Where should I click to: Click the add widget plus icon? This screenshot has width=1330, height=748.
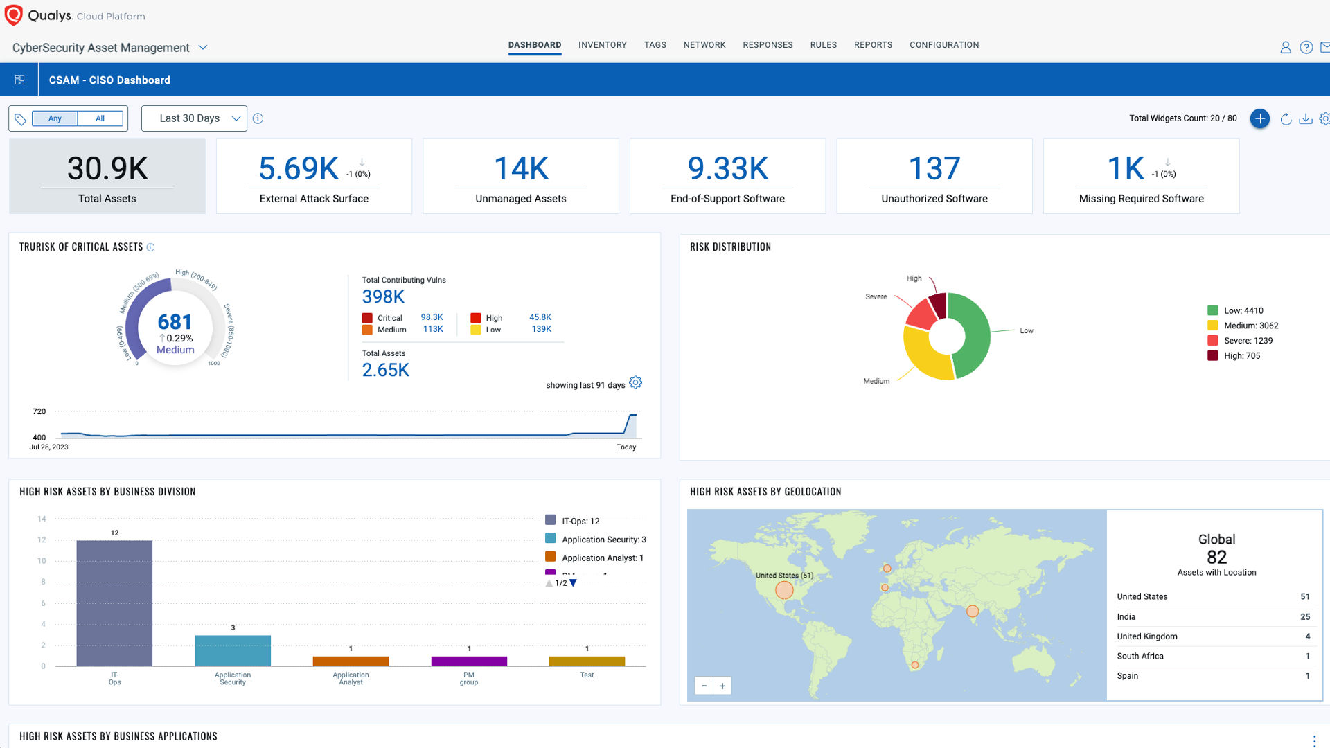[1259, 118]
